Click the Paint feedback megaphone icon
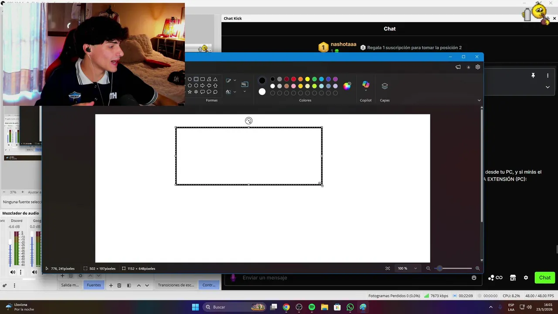The image size is (558, 314). coord(458,67)
